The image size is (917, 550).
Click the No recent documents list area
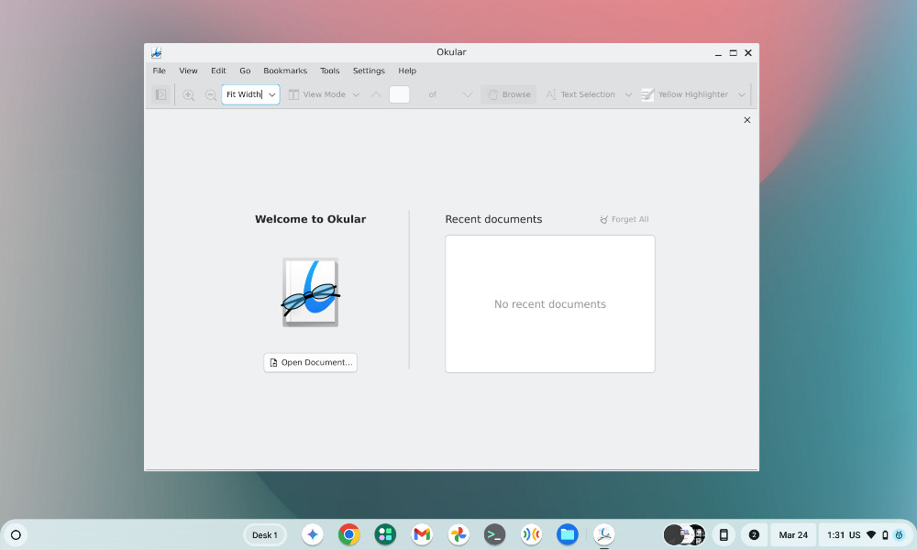(550, 304)
